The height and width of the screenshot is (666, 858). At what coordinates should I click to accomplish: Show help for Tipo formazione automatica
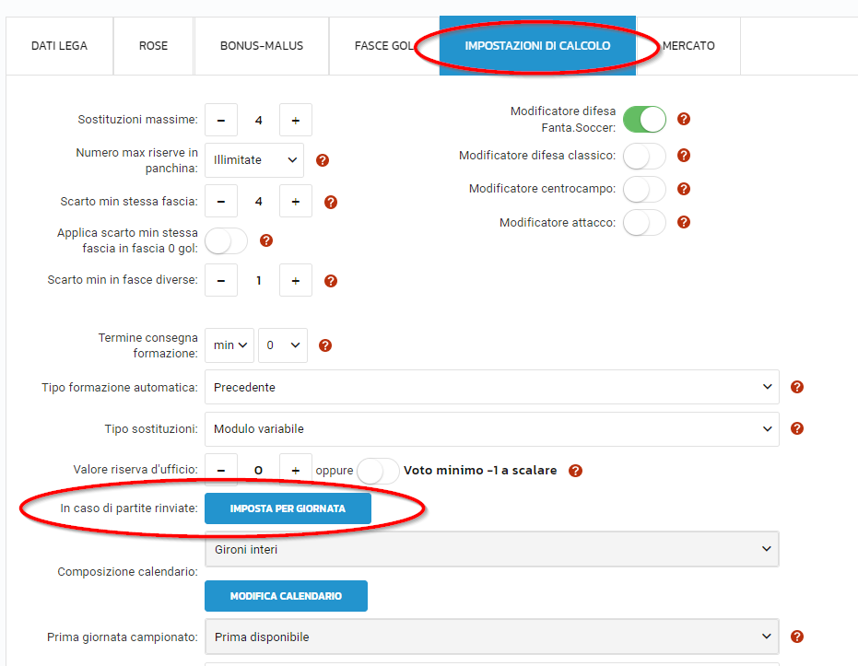pyautogui.click(x=797, y=387)
